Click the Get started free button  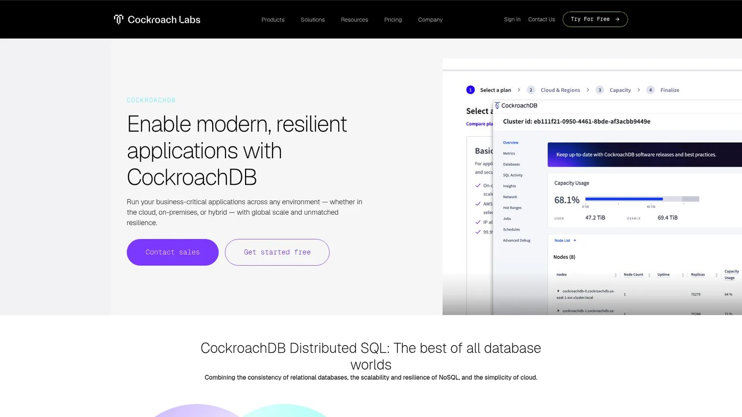click(x=277, y=252)
